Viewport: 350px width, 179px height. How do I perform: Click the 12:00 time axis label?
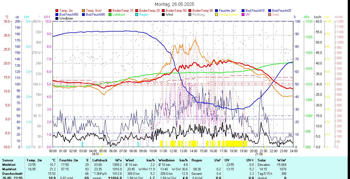pyautogui.click(x=173, y=151)
